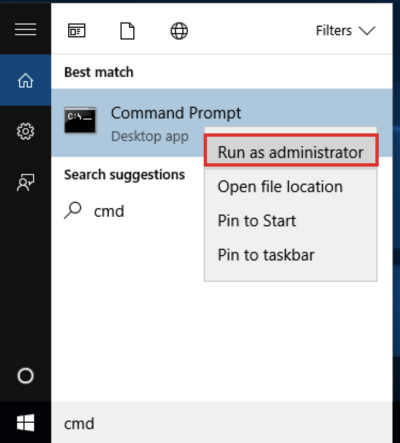
Task: Click the Command Prompt app icon
Action: coord(80,120)
